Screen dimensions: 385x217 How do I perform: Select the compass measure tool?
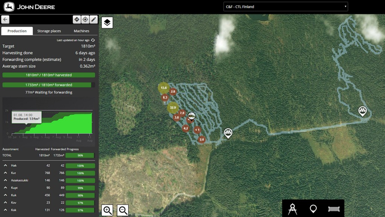pyautogui.click(x=293, y=209)
